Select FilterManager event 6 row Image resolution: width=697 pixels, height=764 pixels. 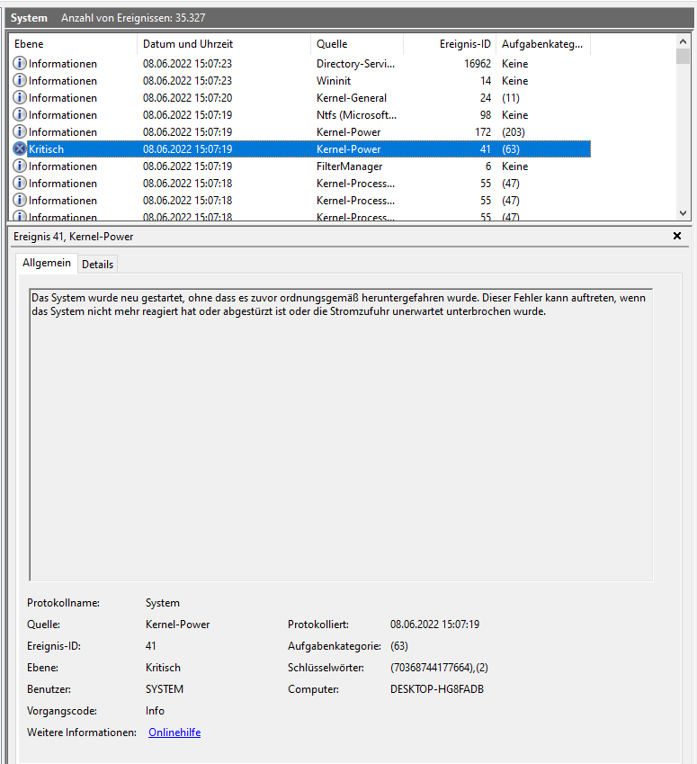(299, 166)
